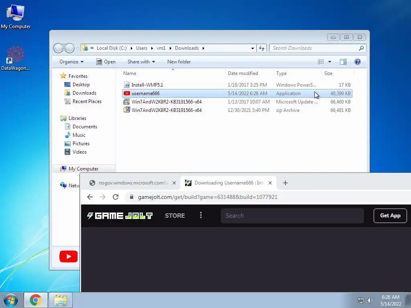Click New folder in the toolbar
The width and height of the screenshot is (411, 308).
coord(179,62)
